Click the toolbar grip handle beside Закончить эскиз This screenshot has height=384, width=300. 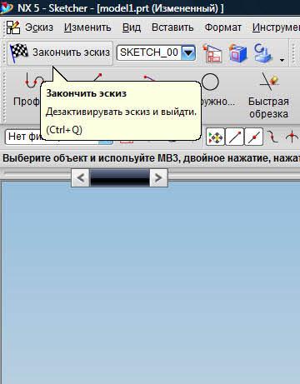click(3, 52)
